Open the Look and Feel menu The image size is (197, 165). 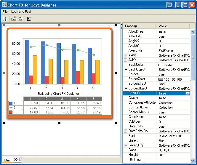click(21, 12)
